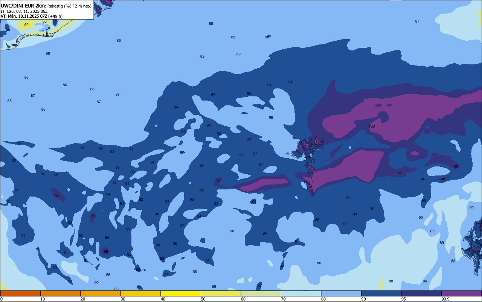Click the pale yellow 50–60 legend segment
Viewport: 482px width, 302px height.
pyautogui.click(x=221, y=293)
